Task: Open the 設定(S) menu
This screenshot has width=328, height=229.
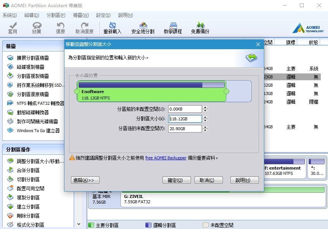Action: 103,15
